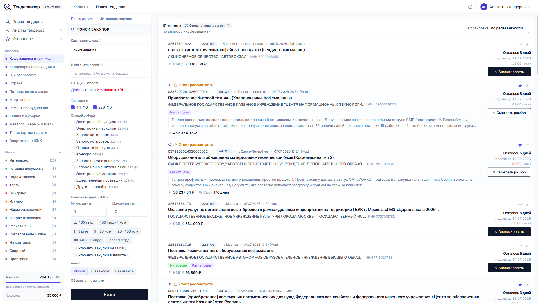Check Электронный магазин 223-ФЗ
539x303 pixels.
pos(73,174)
